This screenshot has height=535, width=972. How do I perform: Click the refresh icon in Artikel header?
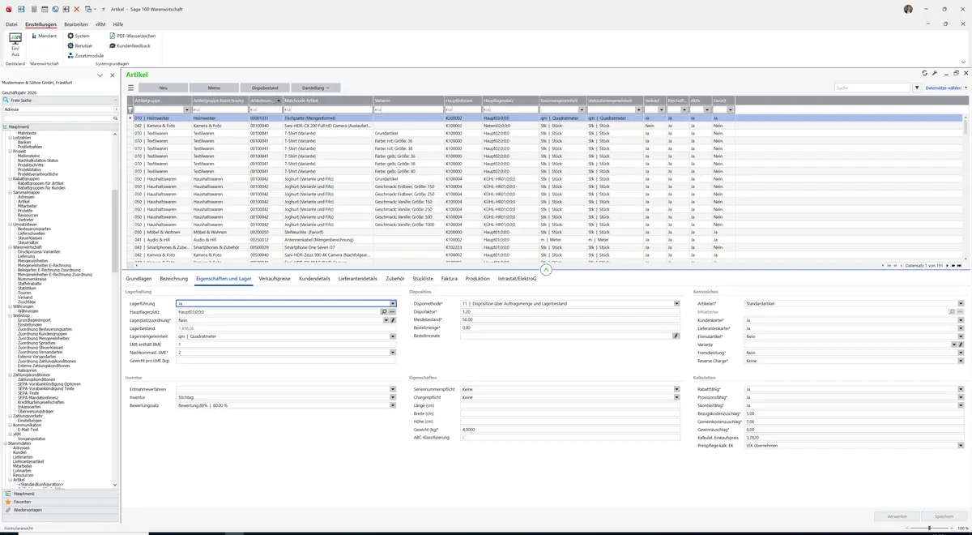[x=924, y=74]
